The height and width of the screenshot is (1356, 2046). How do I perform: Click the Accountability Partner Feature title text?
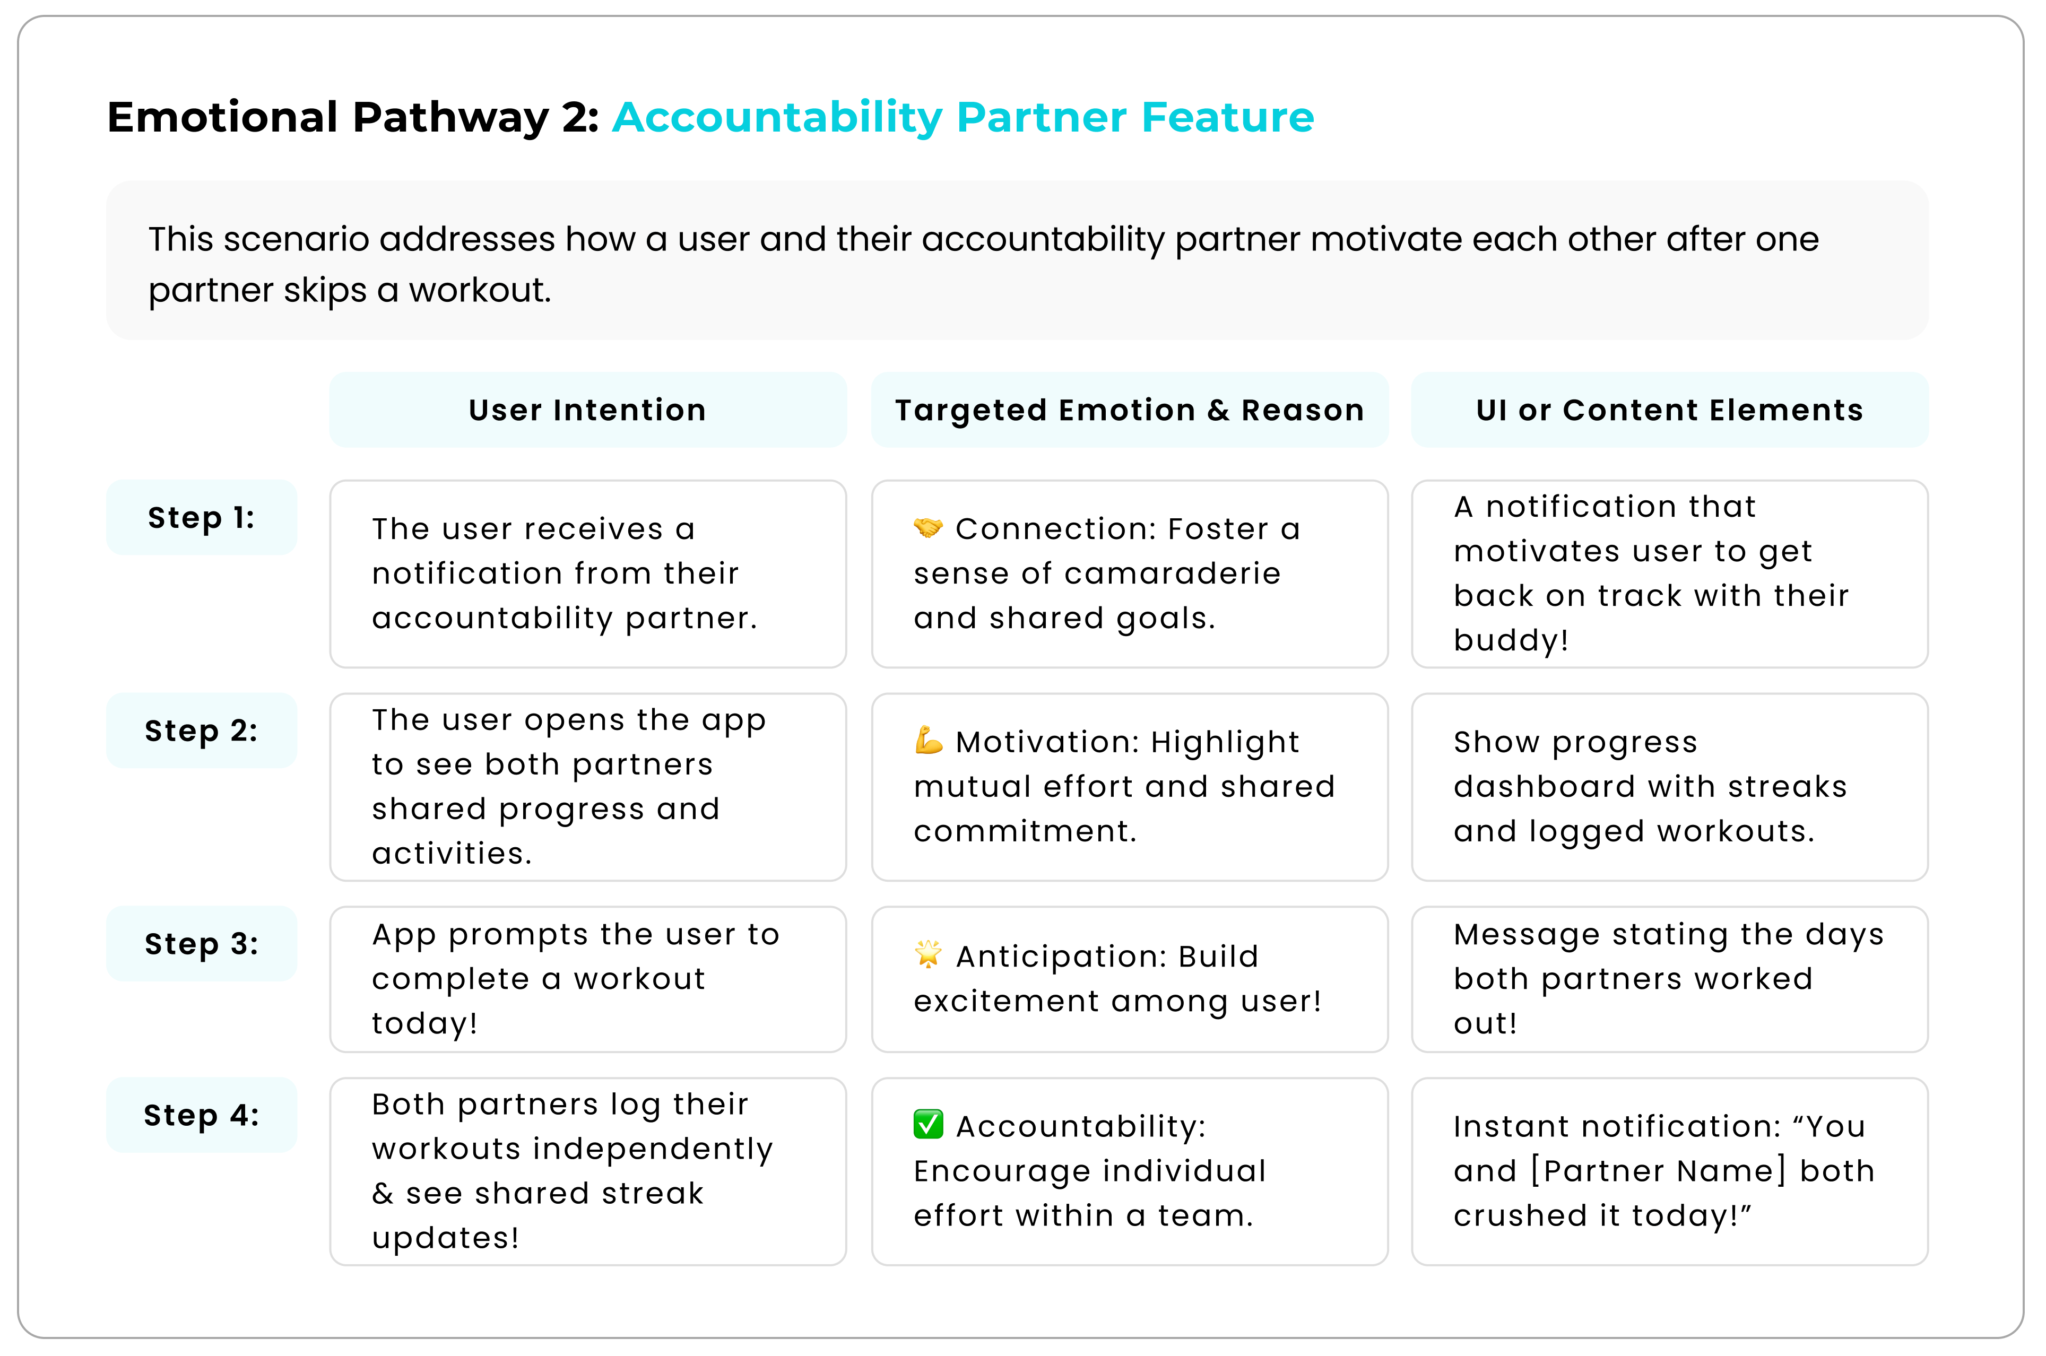(964, 118)
